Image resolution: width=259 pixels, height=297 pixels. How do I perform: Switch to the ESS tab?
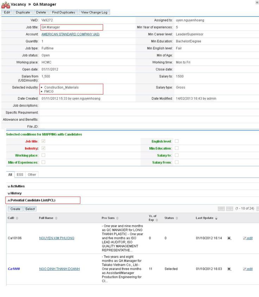[20, 175]
